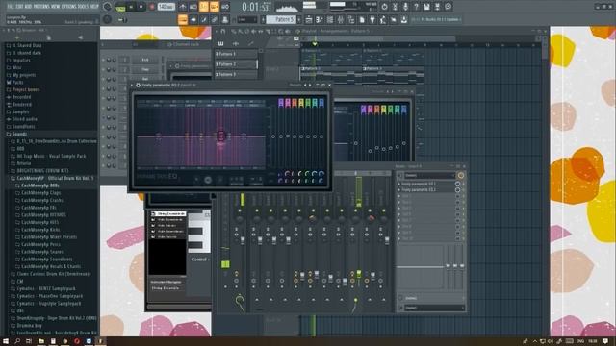Open the mixer output dropdown at the bottom
This screenshot has width=616, height=346.
435,308
